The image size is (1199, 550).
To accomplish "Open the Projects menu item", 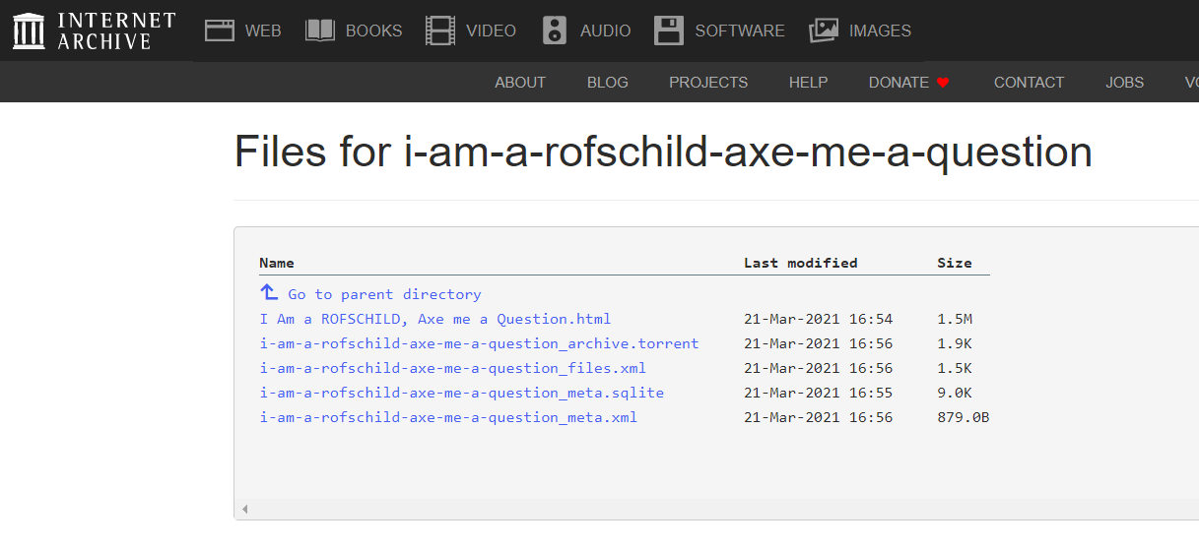I will [x=708, y=83].
